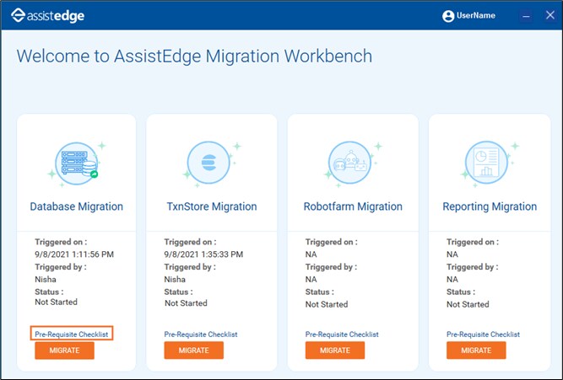Click the 9/8/2021 1:35:33 PM timestamp
Image resolution: width=563 pixels, height=380 pixels.
point(203,254)
